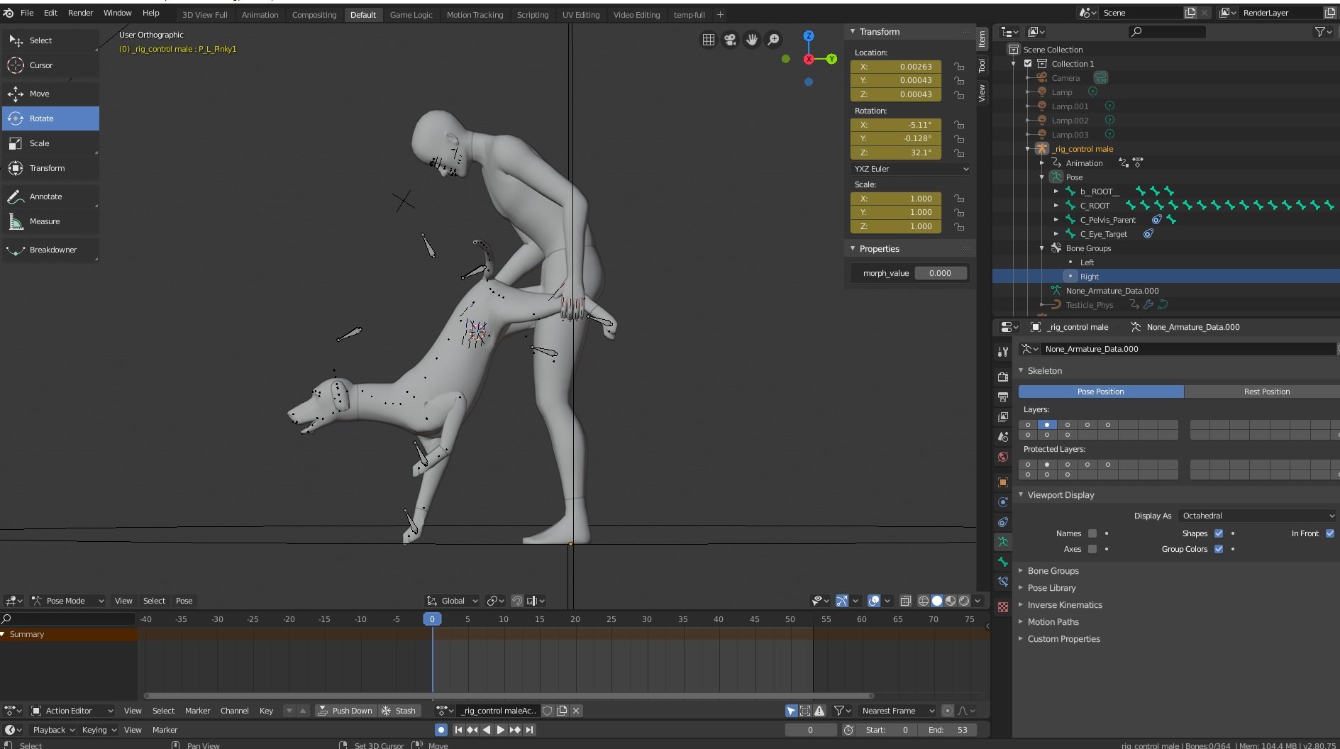Click the Blender logo menu

tap(9, 13)
